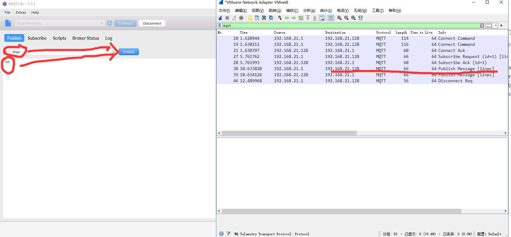
Task: Toggle packet list colorization
Action: click(331, 18)
